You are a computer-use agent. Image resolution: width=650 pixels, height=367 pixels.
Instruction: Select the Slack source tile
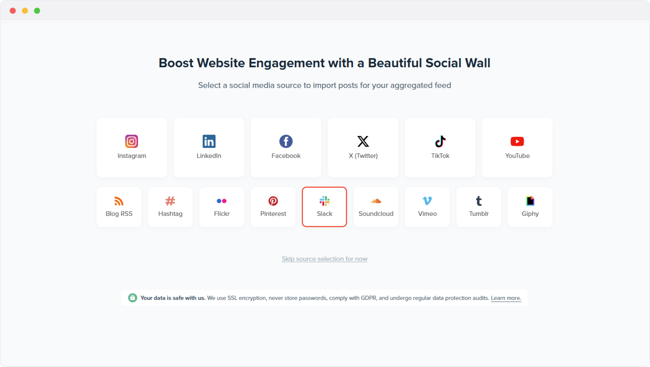tap(324, 207)
